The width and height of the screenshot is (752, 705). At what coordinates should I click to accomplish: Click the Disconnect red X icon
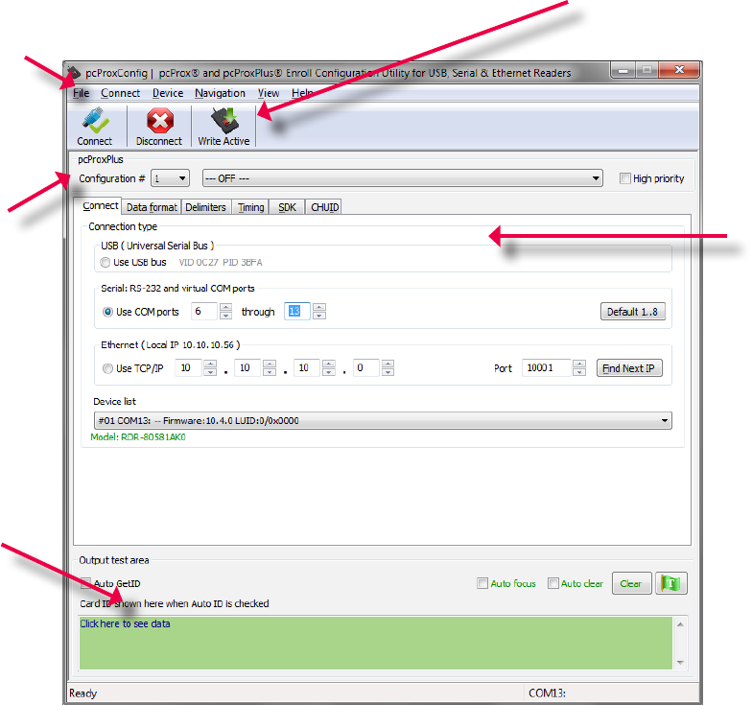coord(159,121)
